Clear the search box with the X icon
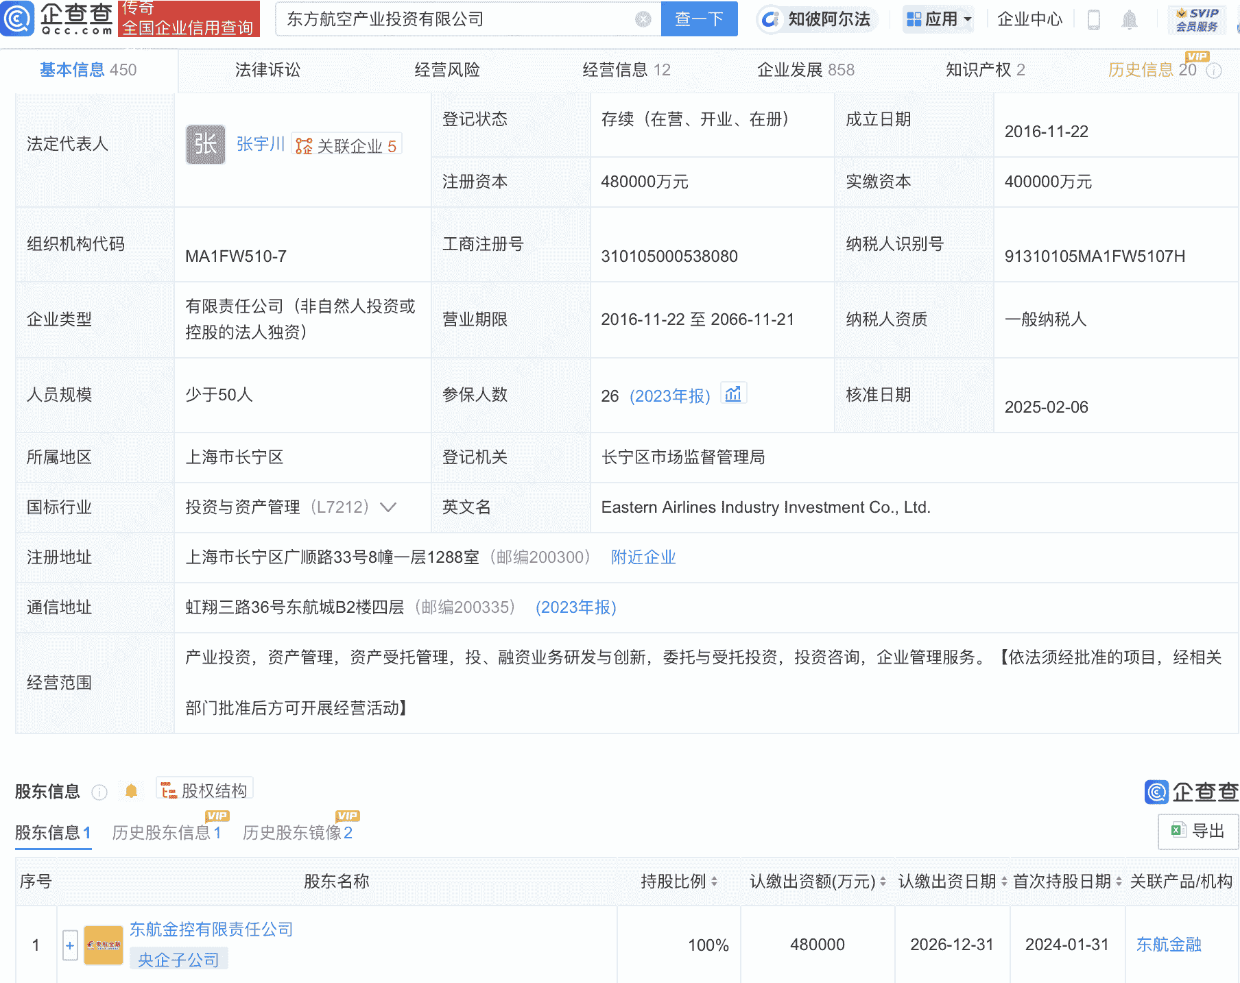The height and width of the screenshot is (983, 1240). point(642,19)
